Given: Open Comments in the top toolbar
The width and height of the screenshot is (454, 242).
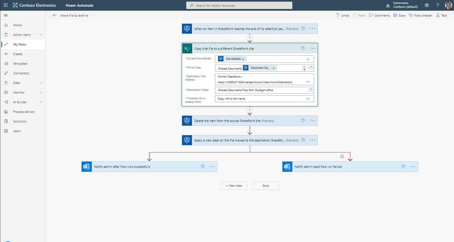Looking at the screenshot, I should 379,15.
